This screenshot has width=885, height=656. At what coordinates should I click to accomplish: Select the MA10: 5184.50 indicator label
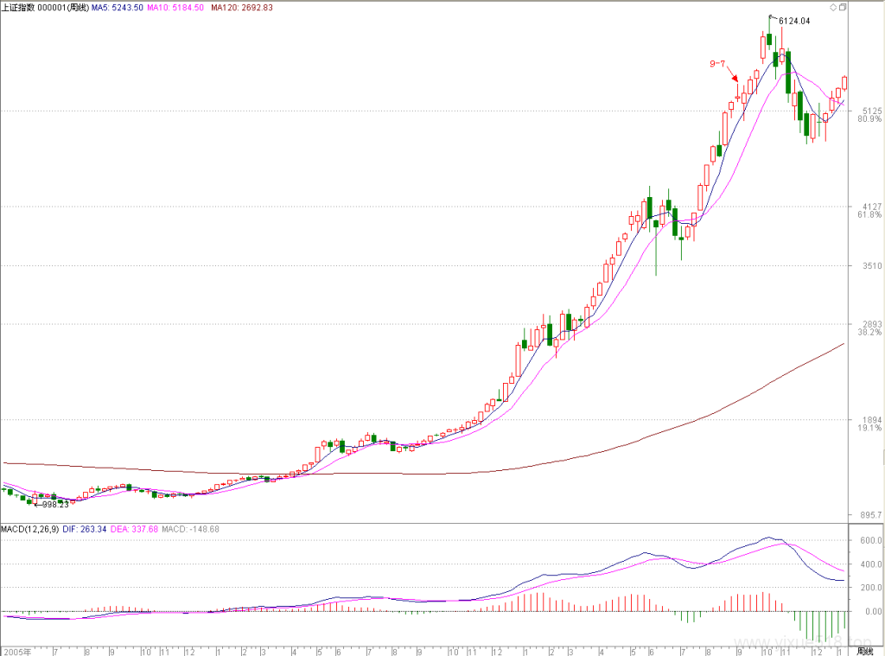click(175, 8)
